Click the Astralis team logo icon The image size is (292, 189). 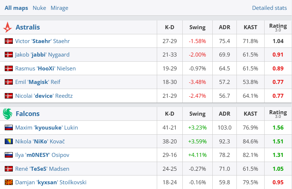(x=7, y=27)
